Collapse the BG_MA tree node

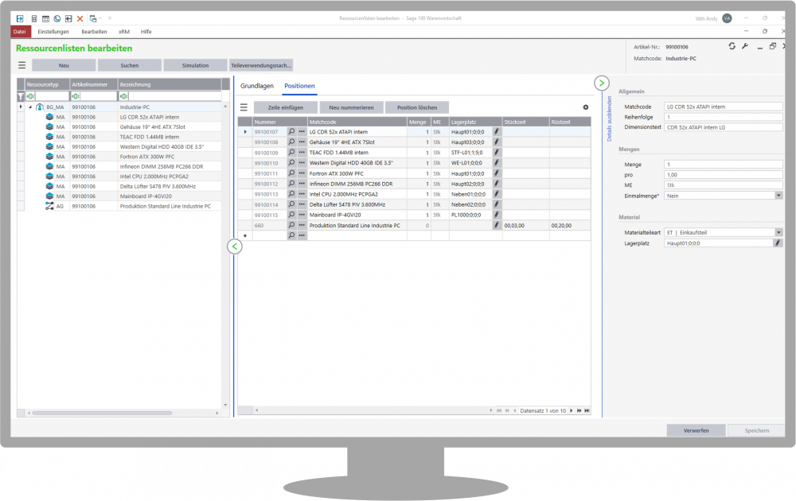click(x=30, y=107)
